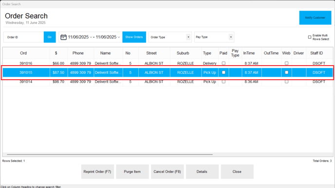Screen dimensions: 335x188
Task: Click Reprint Order (F7) button
Action: click(97, 171)
